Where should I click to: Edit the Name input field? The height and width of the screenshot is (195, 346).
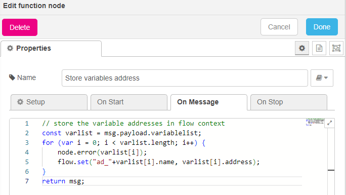[185, 78]
